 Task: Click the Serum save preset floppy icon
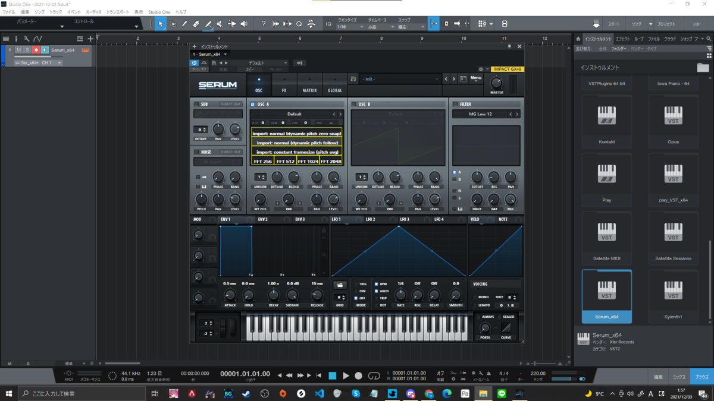click(x=353, y=79)
